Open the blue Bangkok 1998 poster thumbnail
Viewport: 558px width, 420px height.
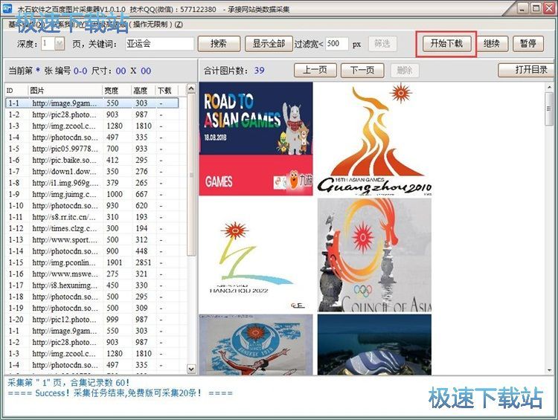click(x=256, y=344)
